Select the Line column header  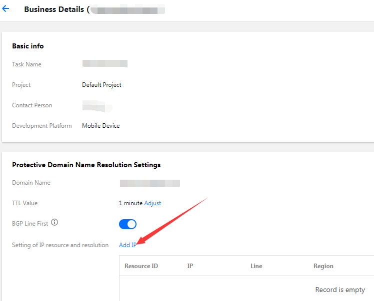point(256,266)
